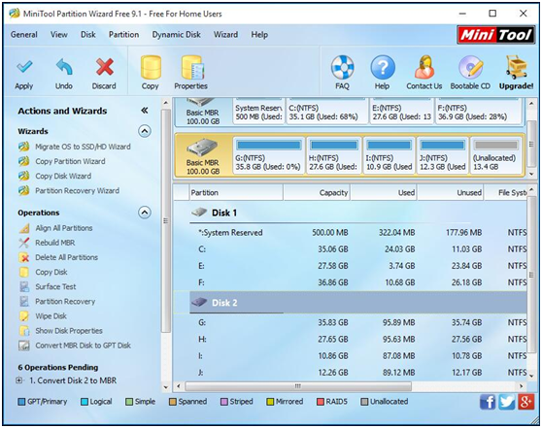Open the Dynamic Disk menu
Viewport: 542px width, 428px height.
pos(176,35)
